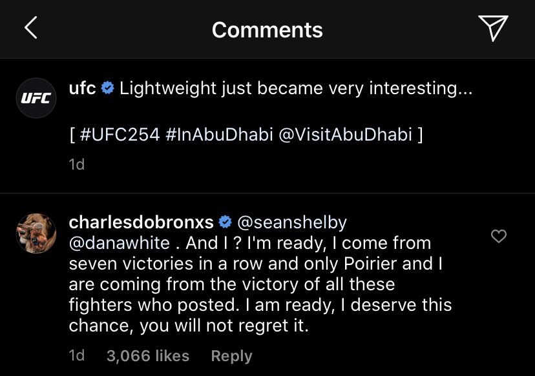535x376 pixels.
Task: Like the charlesdobronxs comment with the heart
Action: click(499, 237)
